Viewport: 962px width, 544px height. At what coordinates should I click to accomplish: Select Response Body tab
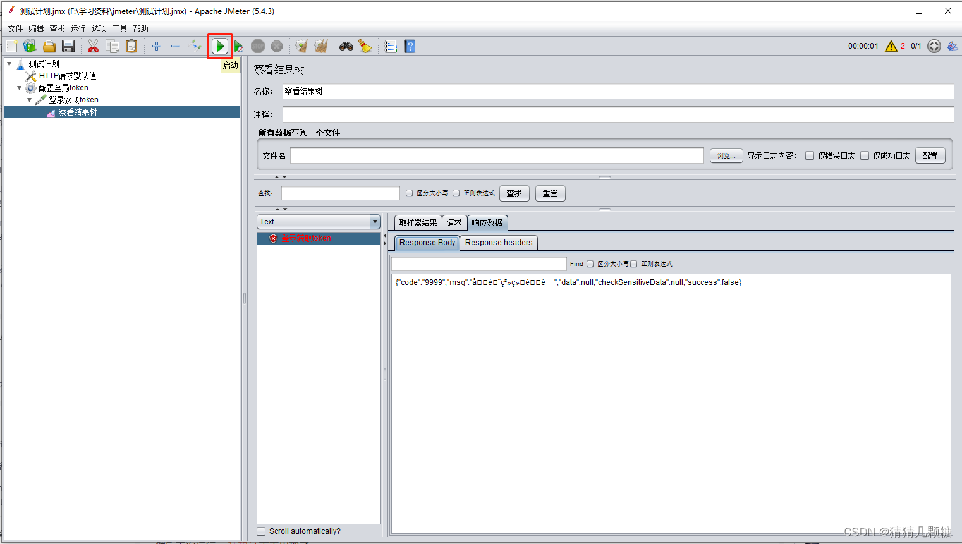(427, 243)
